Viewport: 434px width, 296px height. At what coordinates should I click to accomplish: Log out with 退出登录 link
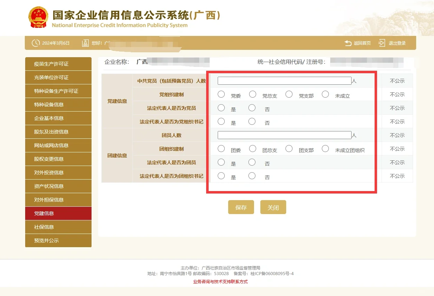coord(397,43)
